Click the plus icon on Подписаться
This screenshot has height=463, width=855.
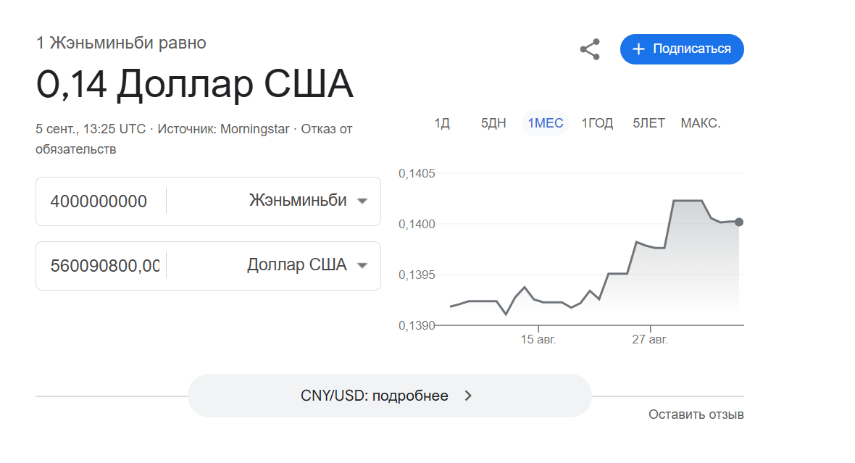[638, 49]
